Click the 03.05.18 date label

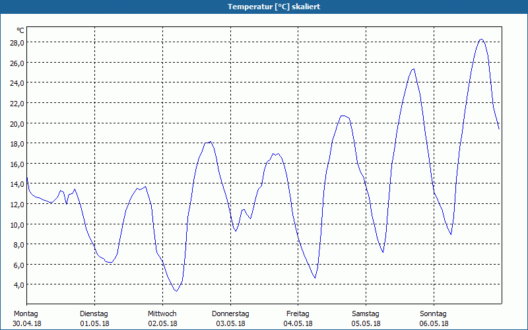pos(230,323)
